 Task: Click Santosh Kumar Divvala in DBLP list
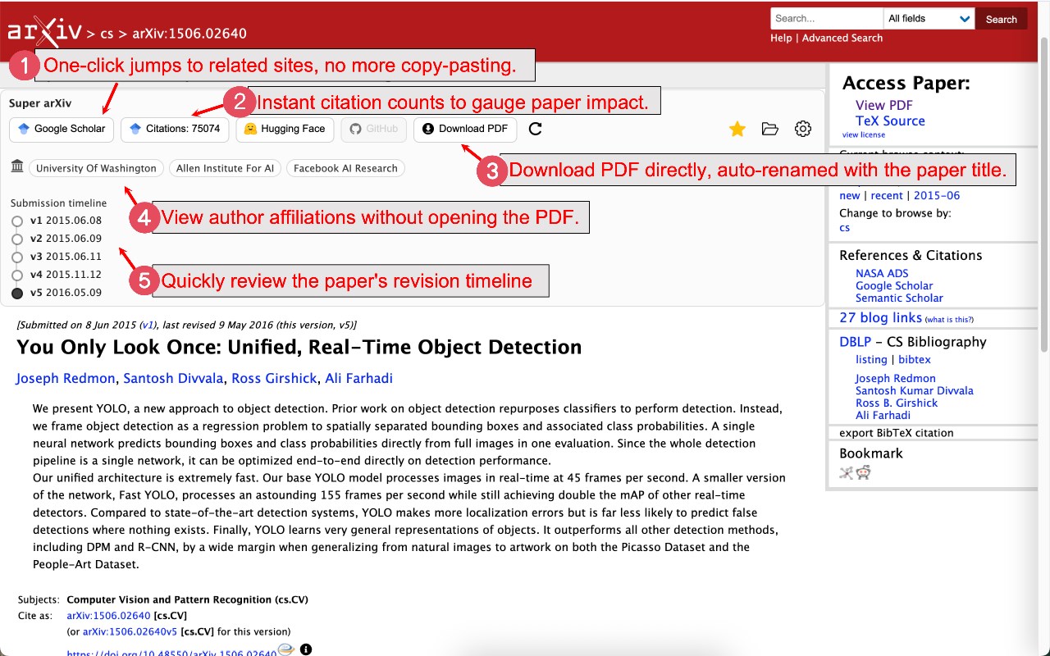tap(915, 390)
